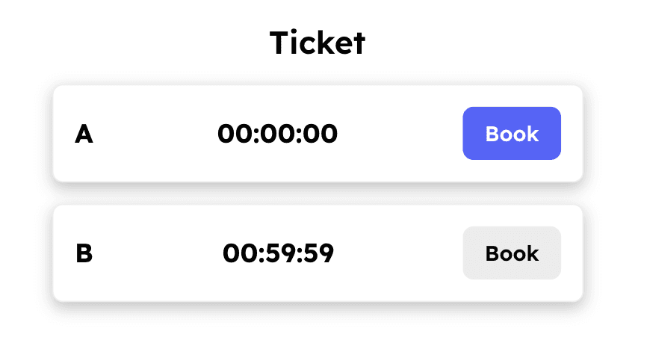This screenshot has height=343, width=647.
Task: Click the letter B ticket label
Action: pyautogui.click(x=84, y=253)
